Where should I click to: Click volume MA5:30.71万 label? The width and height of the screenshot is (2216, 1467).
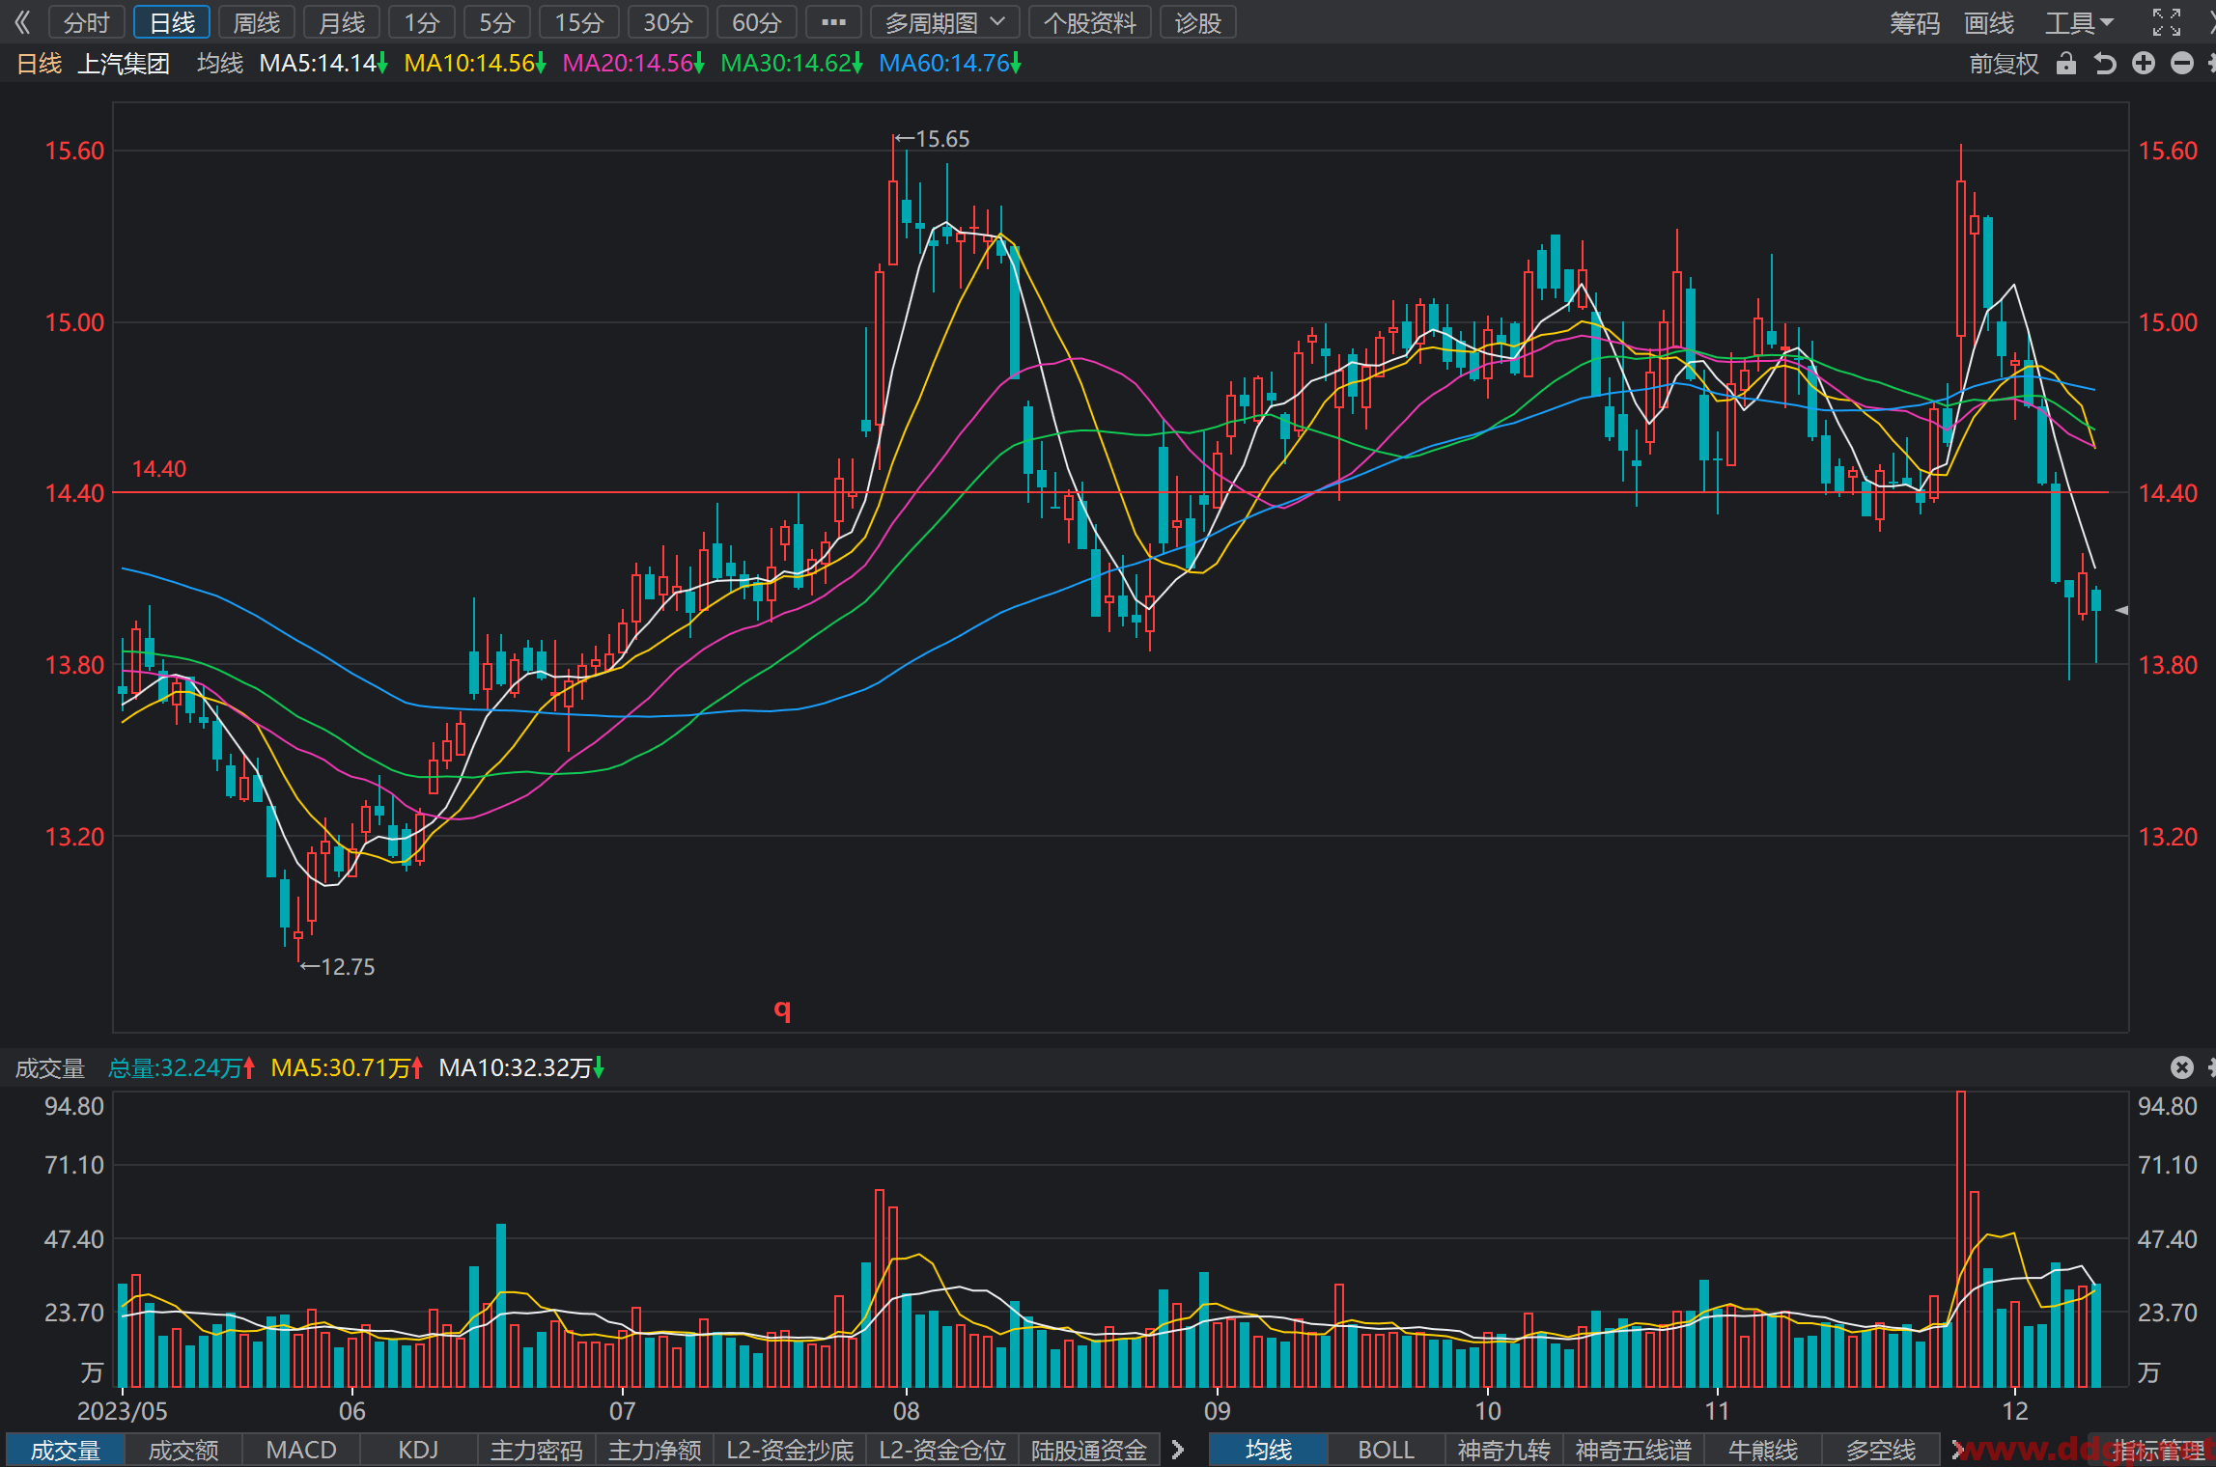pyautogui.click(x=347, y=1067)
